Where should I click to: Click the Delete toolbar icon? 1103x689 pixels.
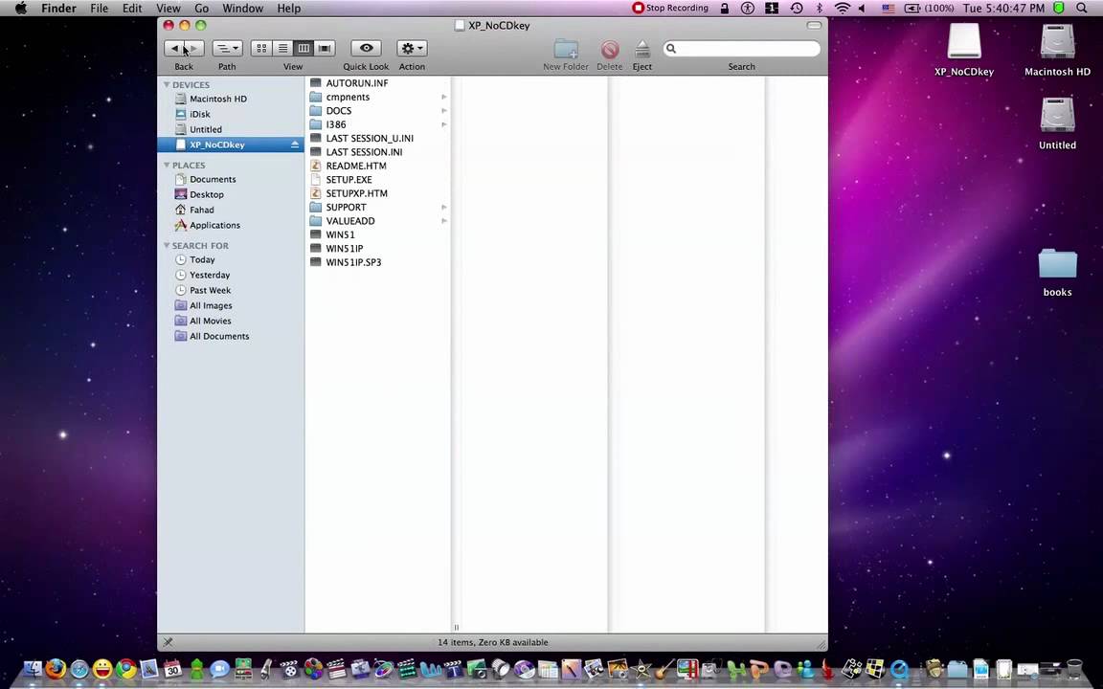pyautogui.click(x=610, y=49)
